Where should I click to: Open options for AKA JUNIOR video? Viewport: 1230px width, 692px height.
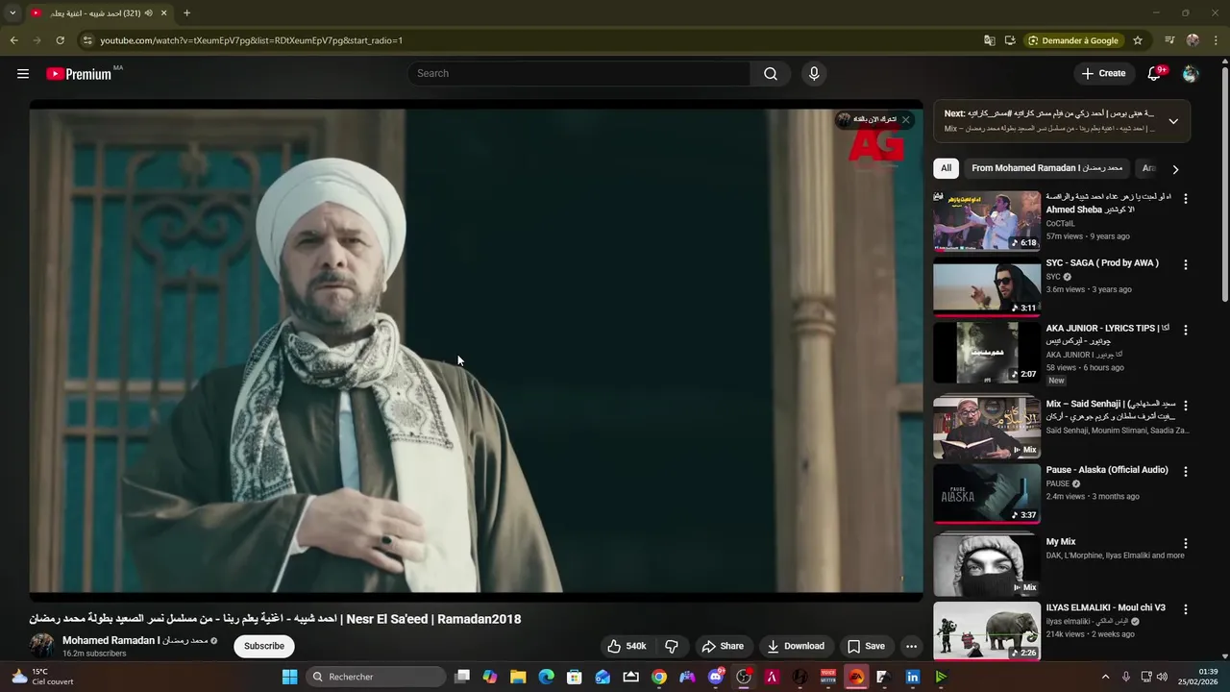tap(1185, 330)
